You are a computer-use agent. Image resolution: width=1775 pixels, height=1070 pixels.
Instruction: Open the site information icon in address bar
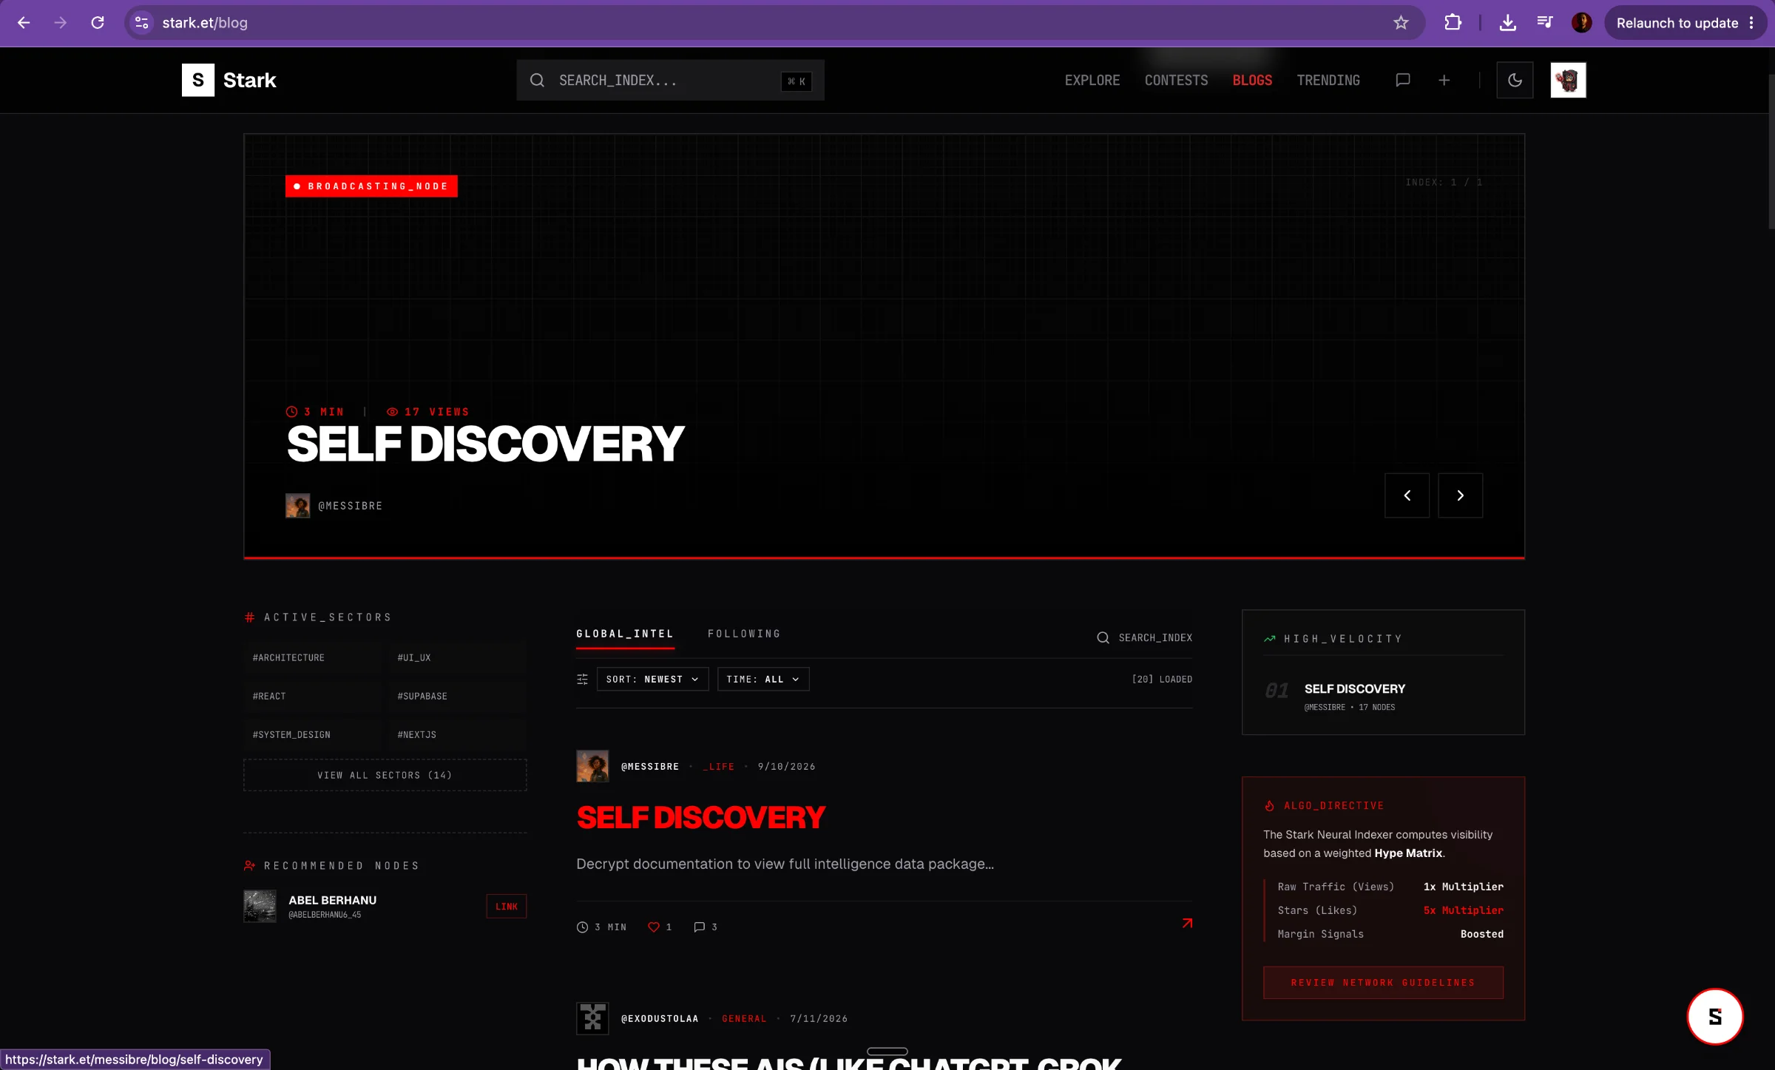tap(142, 23)
